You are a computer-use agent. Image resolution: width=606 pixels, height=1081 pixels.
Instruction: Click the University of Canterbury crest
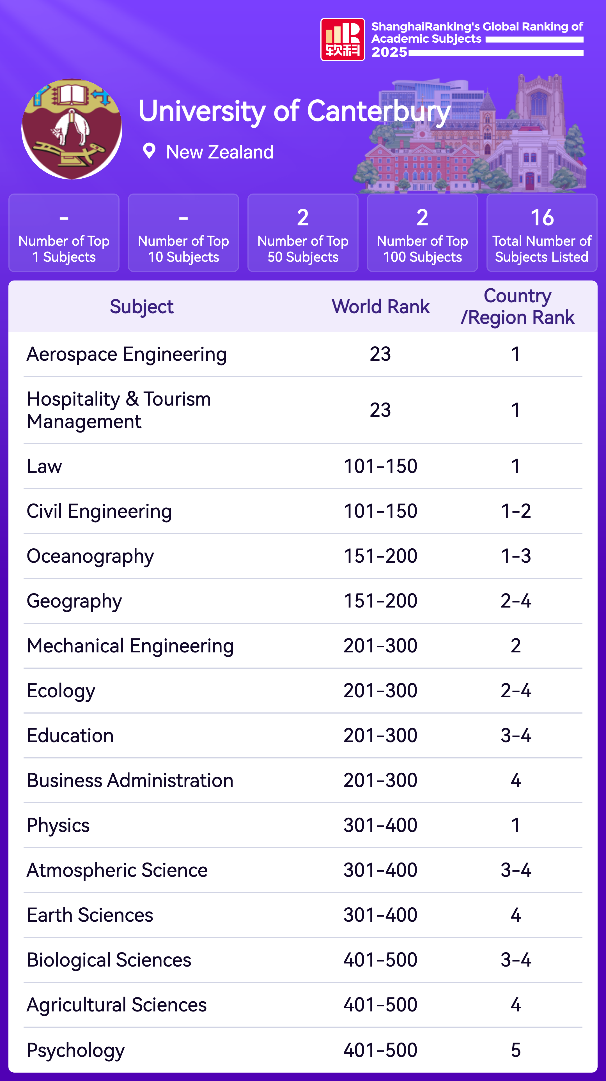[72, 129]
